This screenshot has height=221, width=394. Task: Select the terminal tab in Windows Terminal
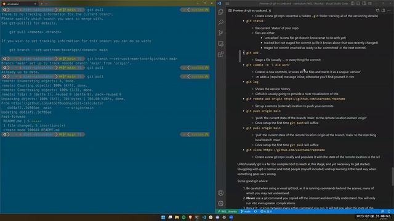(x=20, y=4)
